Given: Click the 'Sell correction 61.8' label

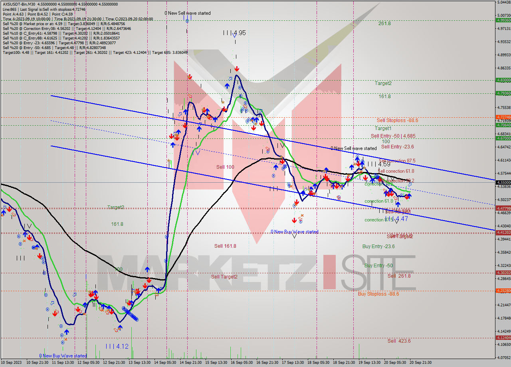Looking at the screenshot, I should pyautogui.click(x=396, y=171).
